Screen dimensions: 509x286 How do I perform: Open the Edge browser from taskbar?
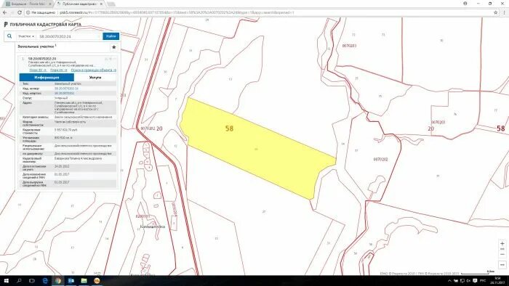click(45, 280)
